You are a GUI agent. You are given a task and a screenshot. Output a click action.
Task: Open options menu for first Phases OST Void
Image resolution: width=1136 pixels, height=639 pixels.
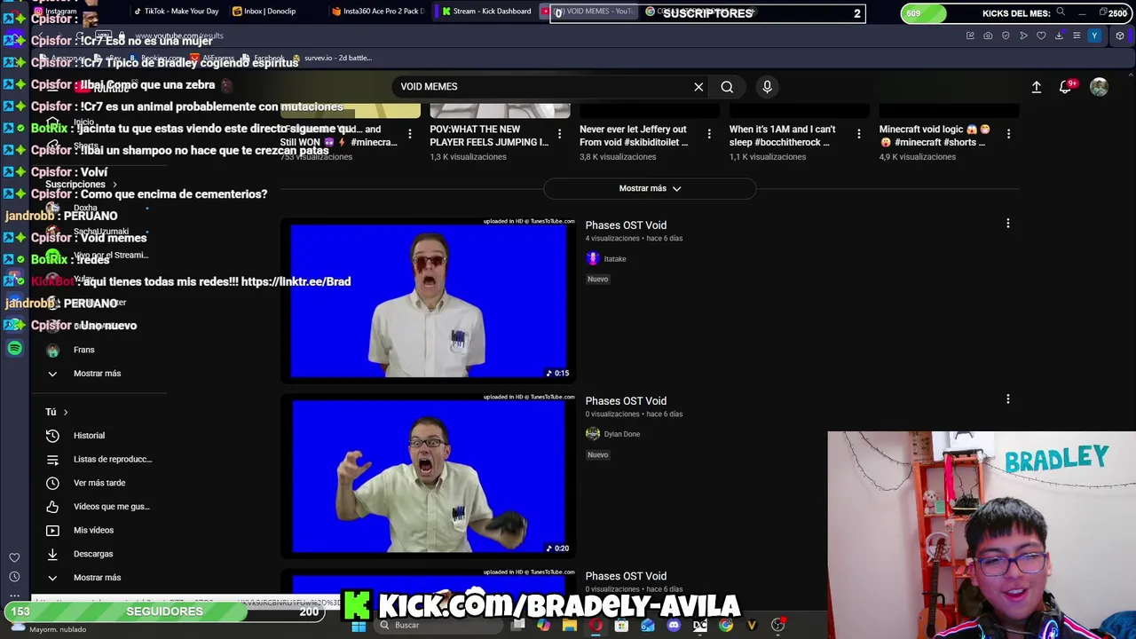pos(1007,224)
